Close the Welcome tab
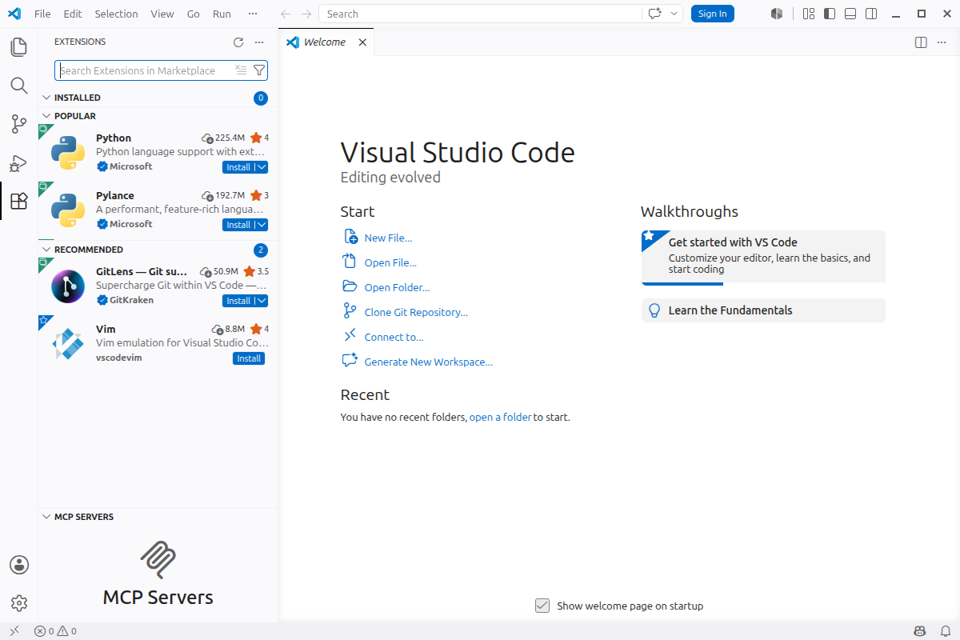Screen dimensions: 960x640 pyautogui.click(x=362, y=42)
